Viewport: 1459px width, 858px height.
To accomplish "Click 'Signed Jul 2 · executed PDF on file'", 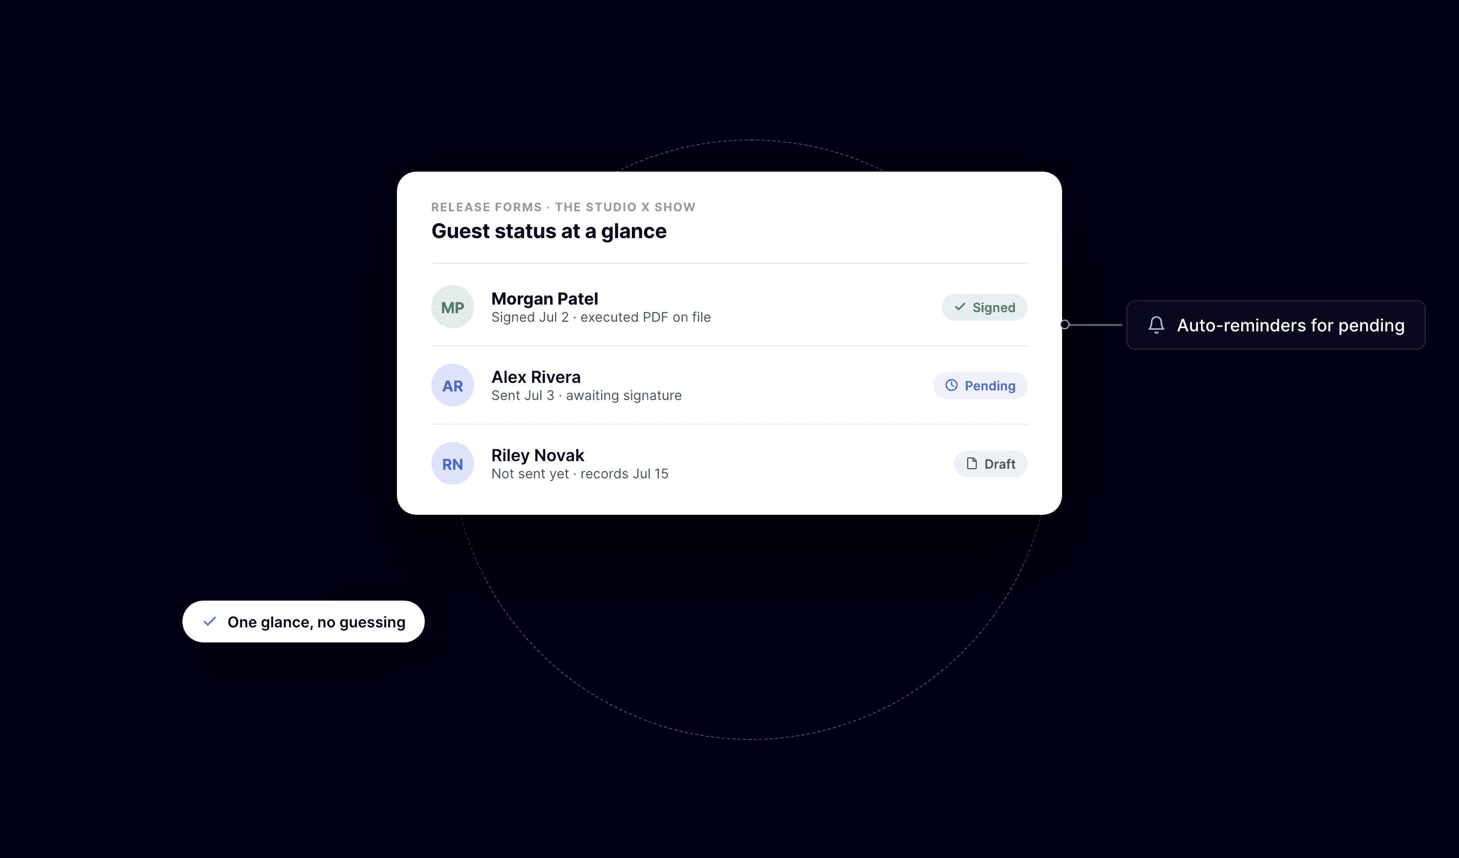I will click(601, 317).
